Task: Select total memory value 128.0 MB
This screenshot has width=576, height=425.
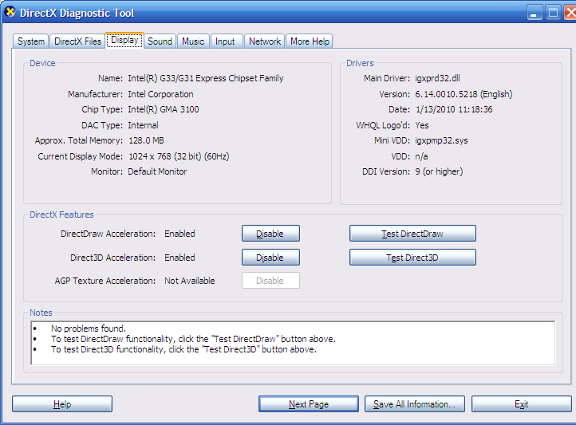Action: pyautogui.click(x=146, y=140)
